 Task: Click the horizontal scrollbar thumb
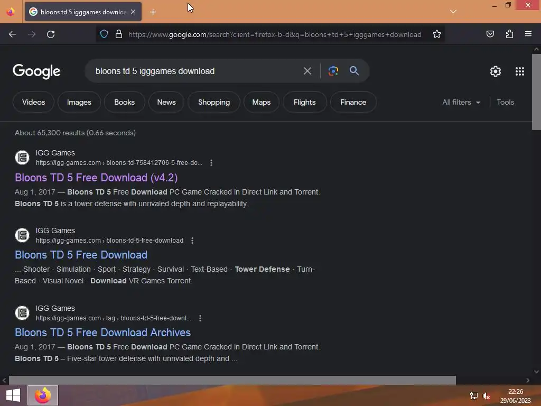tap(232, 380)
